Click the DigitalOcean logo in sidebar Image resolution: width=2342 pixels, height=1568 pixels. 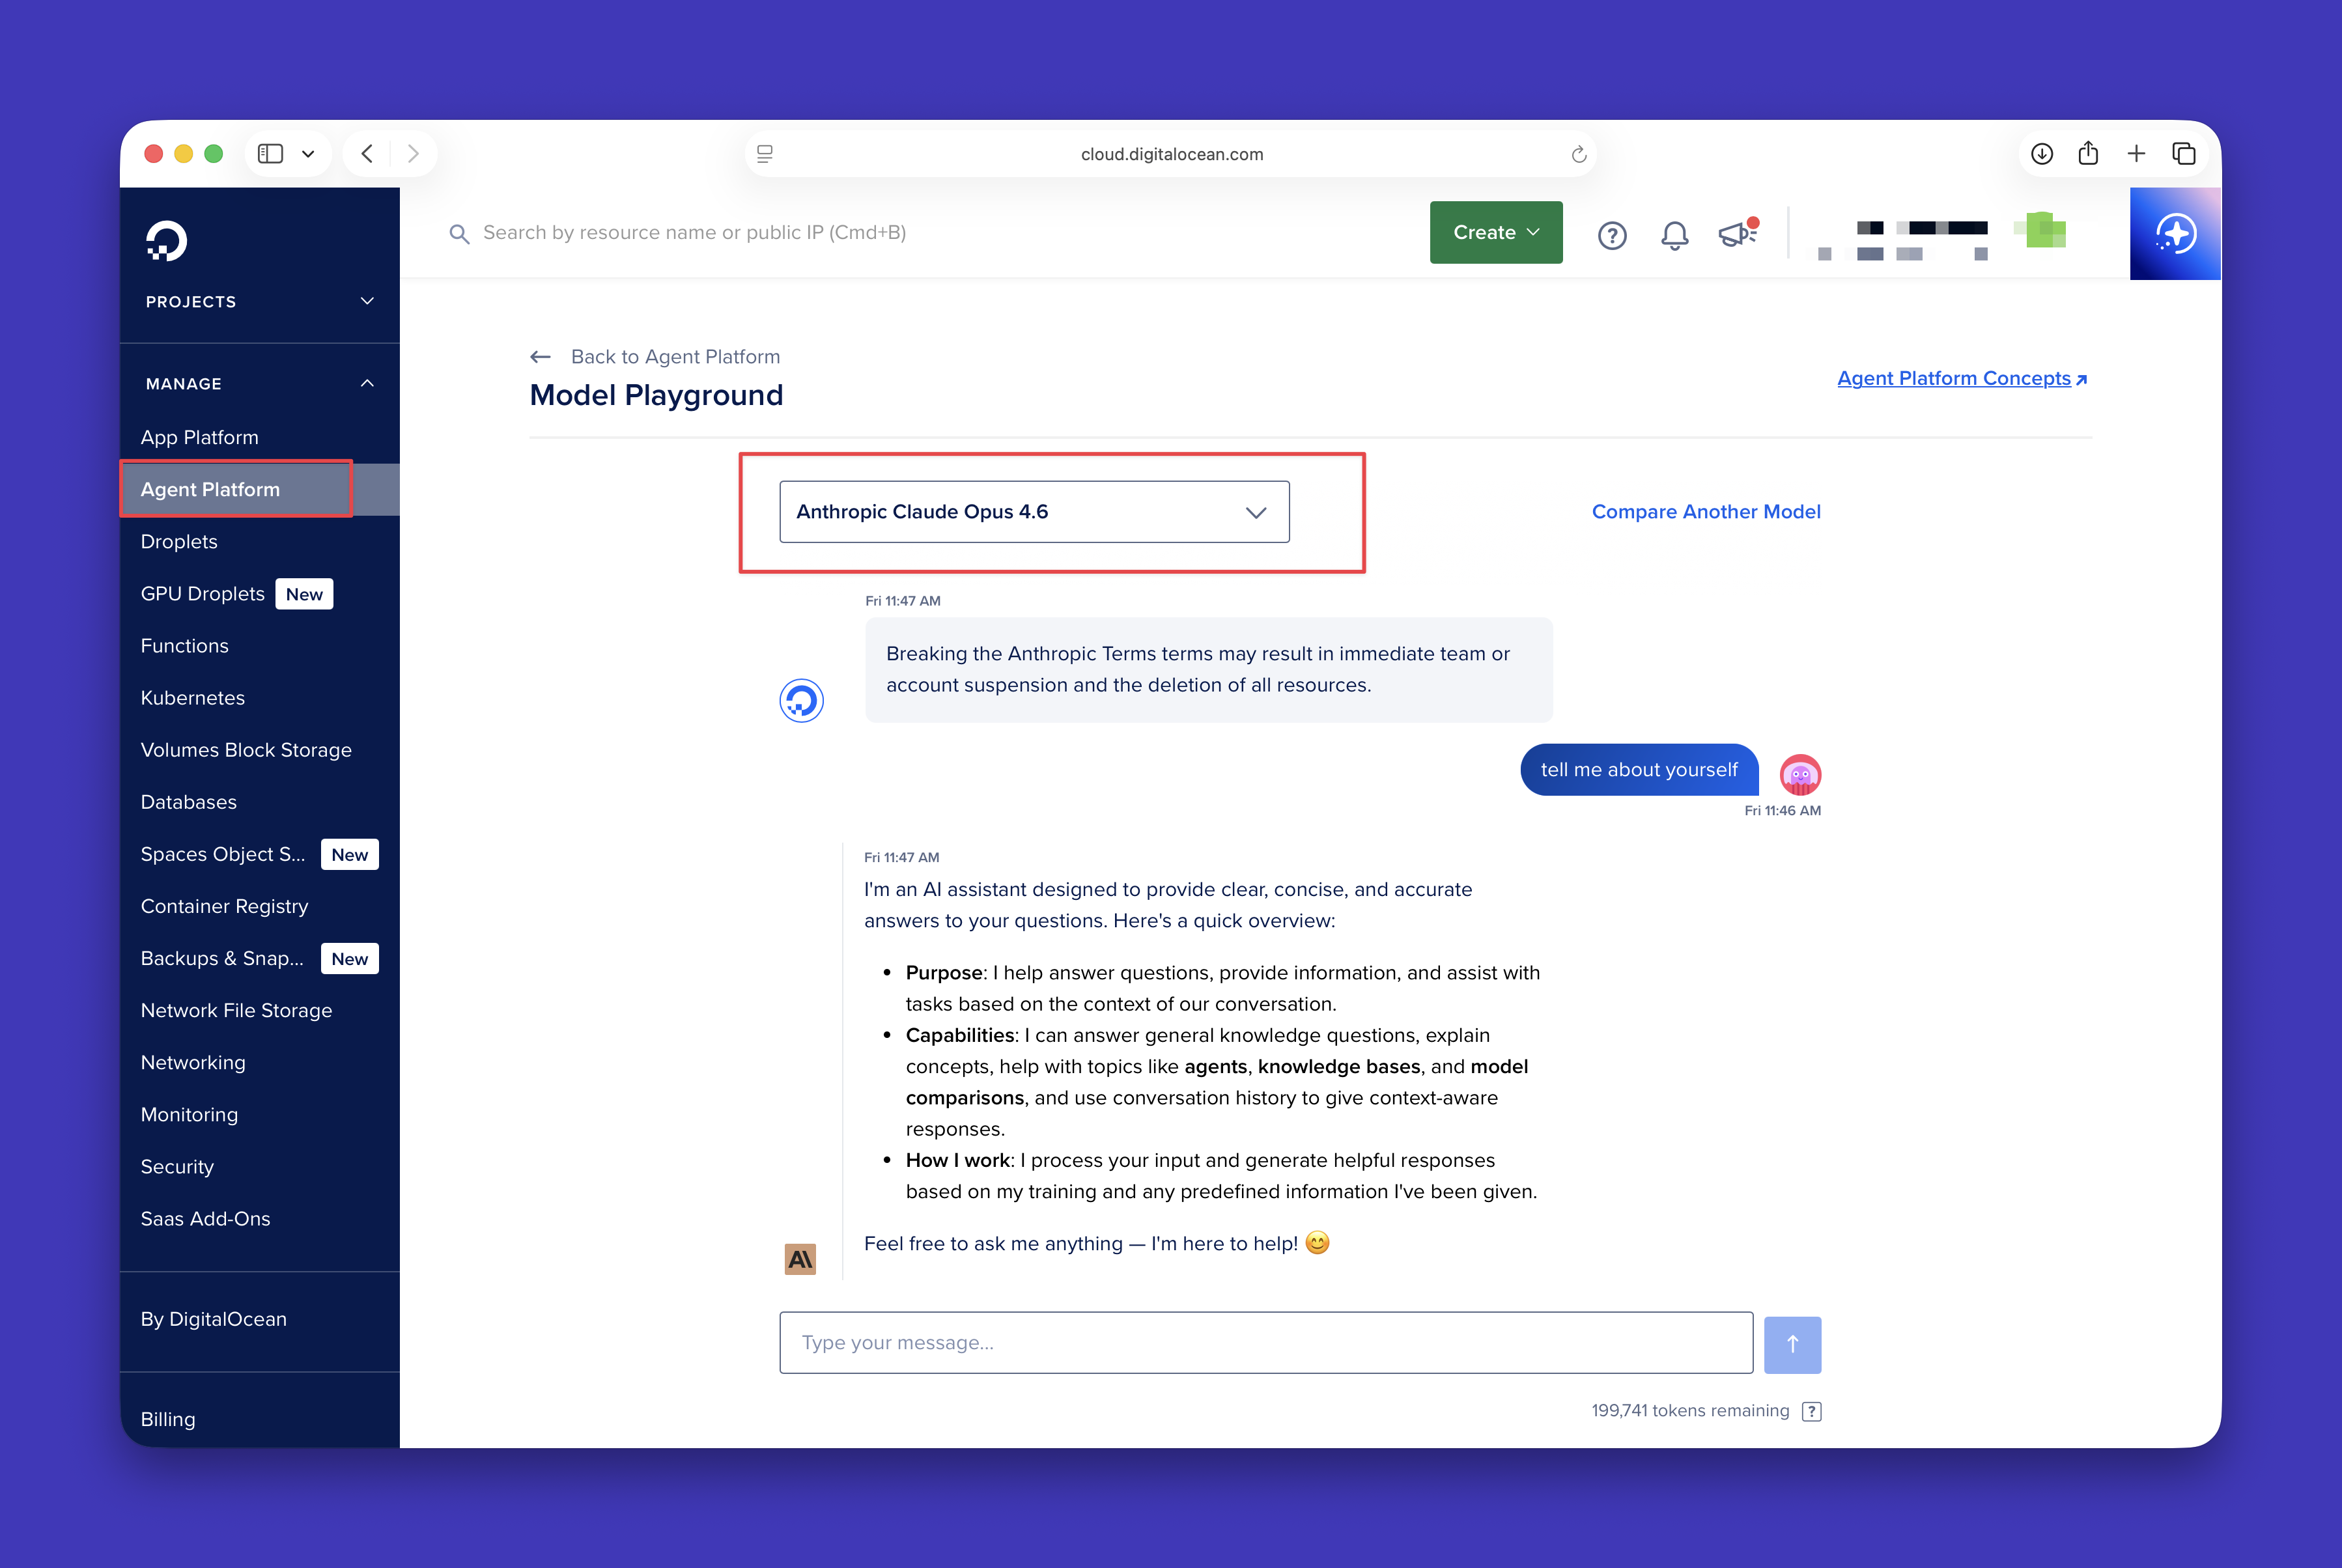pos(167,241)
